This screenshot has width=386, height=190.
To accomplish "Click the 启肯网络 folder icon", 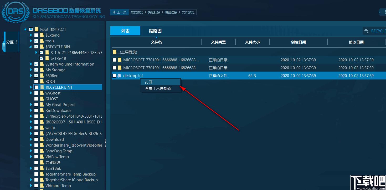I will click(42, 163).
